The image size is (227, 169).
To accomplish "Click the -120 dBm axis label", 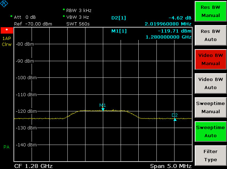I will 26,111.
